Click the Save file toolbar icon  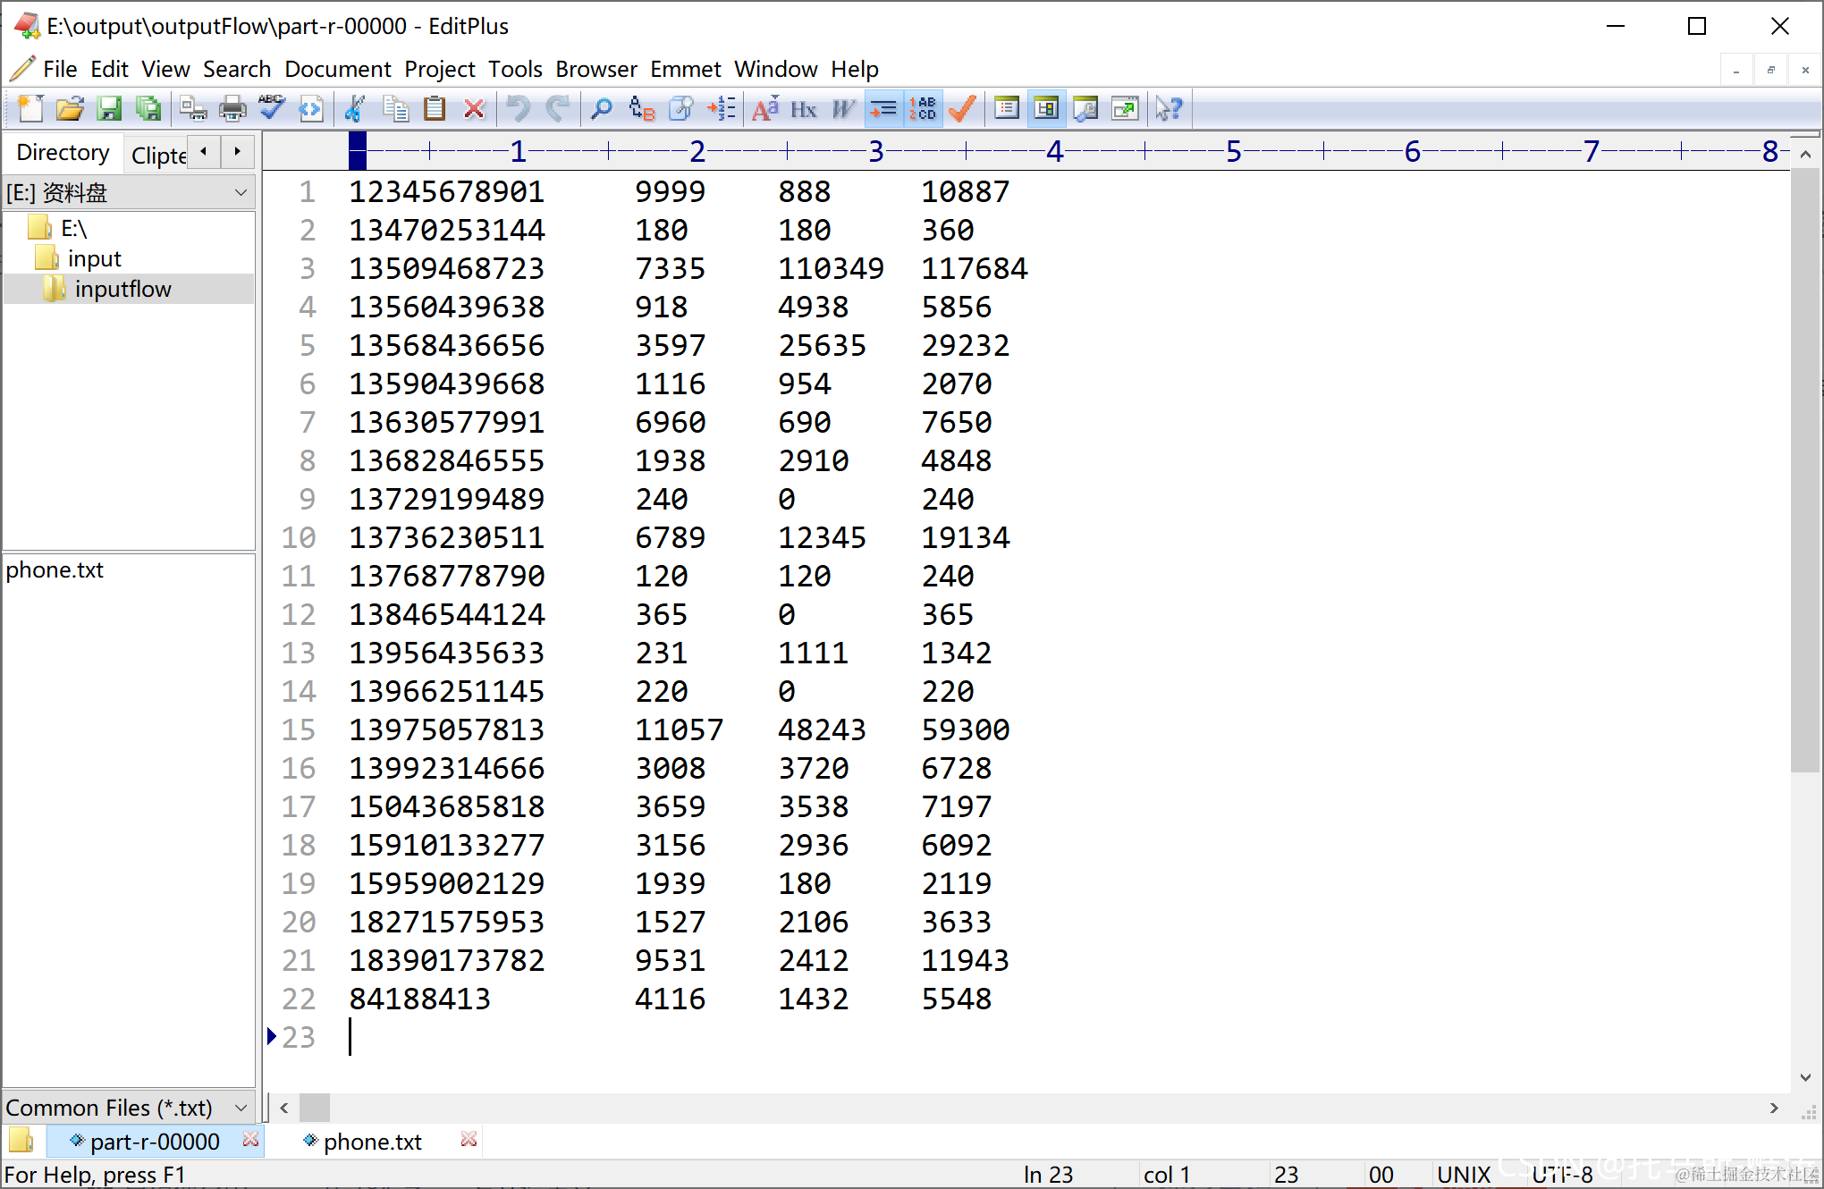click(x=109, y=109)
